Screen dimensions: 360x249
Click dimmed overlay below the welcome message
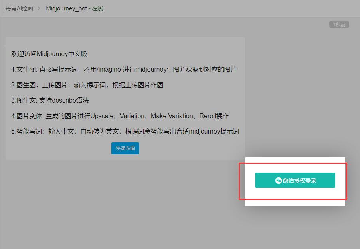pos(120,199)
